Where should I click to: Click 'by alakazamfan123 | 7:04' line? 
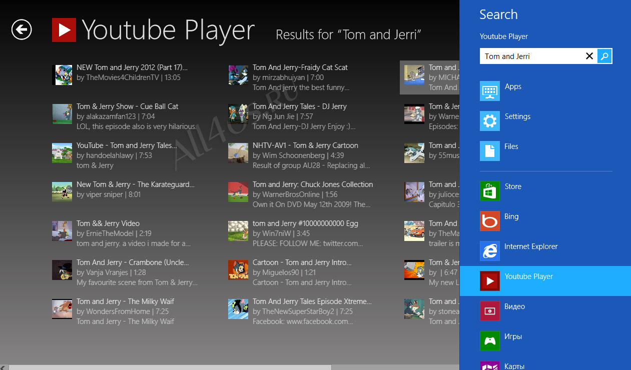pos(116,116)
